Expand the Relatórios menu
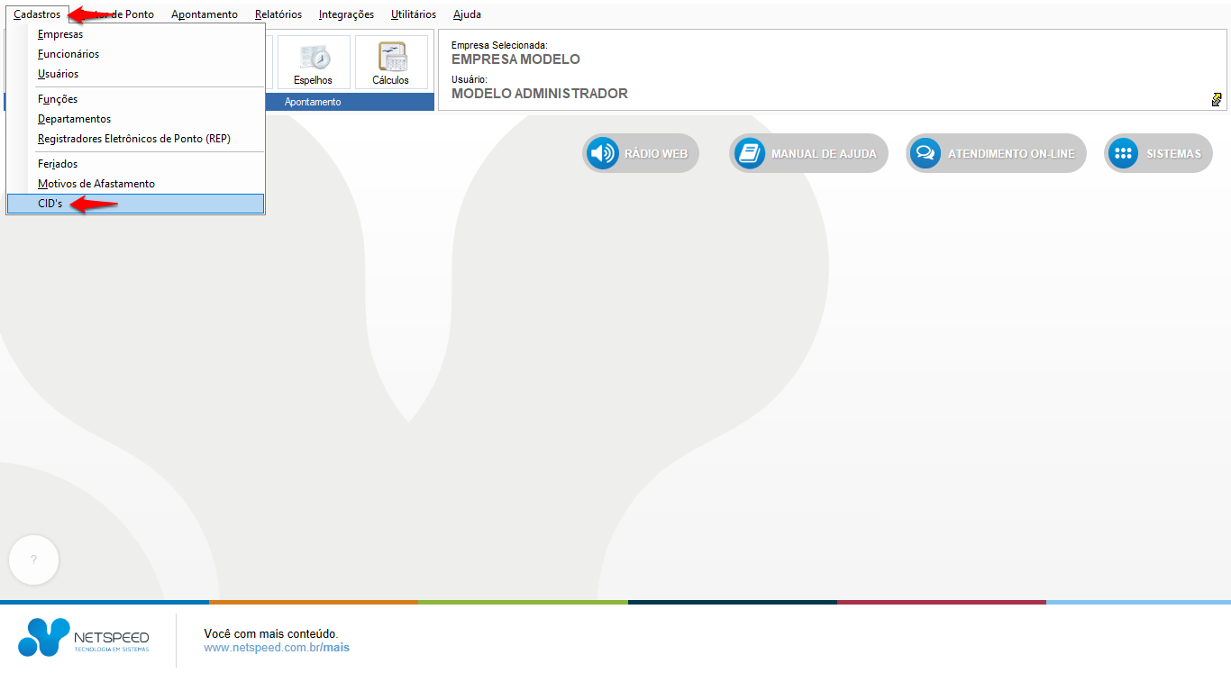 (x=278, y=14)
